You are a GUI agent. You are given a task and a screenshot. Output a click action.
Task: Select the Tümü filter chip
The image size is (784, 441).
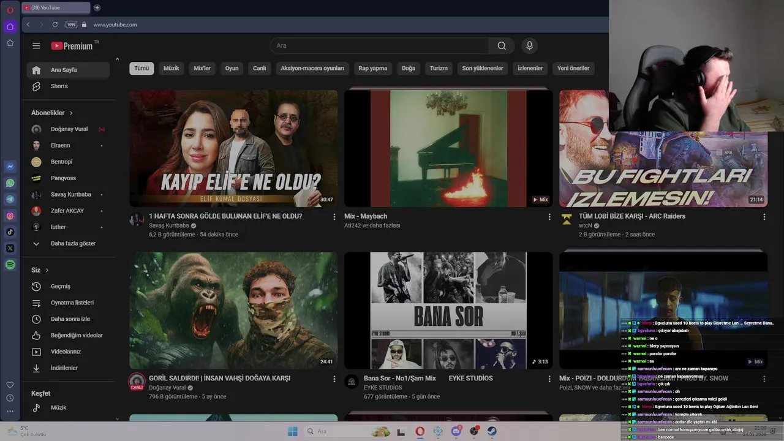(x=141, y=69)
